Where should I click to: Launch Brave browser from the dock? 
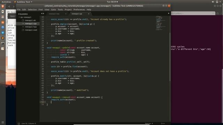pyautogui.click(x=3, y=7)
